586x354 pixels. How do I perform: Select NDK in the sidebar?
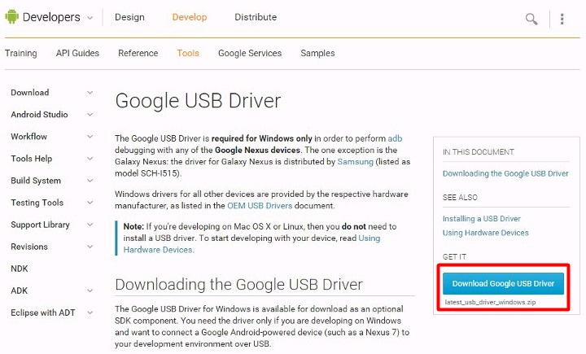coord(20,269)
